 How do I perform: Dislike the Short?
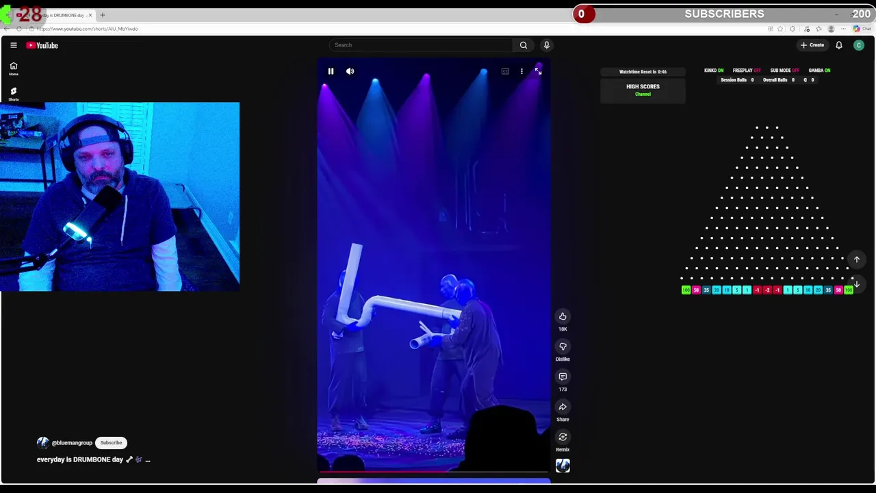coord(563,346)
